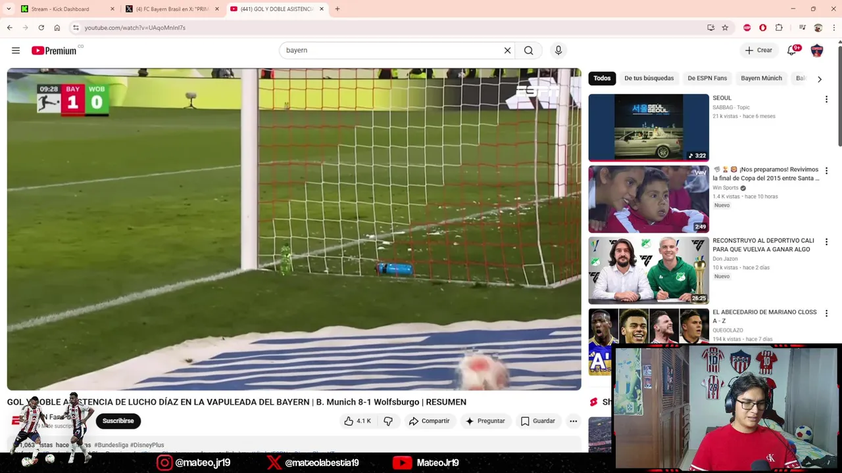
Task: Open more actions for Mariano Closs video
Action: click(826, 313)
